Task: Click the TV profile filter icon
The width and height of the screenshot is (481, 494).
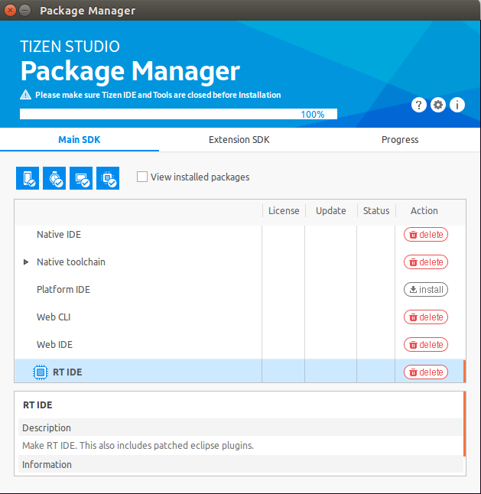Action: click(x=81, y=178)
